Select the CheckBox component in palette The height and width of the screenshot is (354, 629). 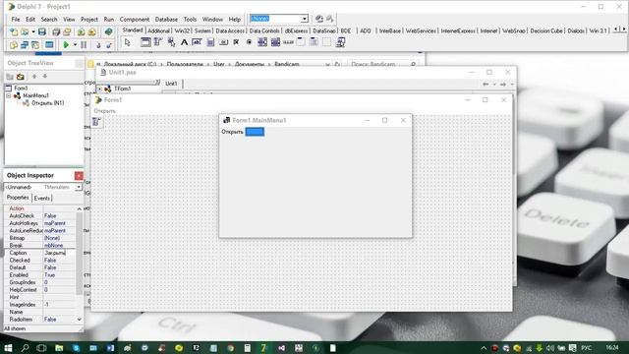pos(236,42)
